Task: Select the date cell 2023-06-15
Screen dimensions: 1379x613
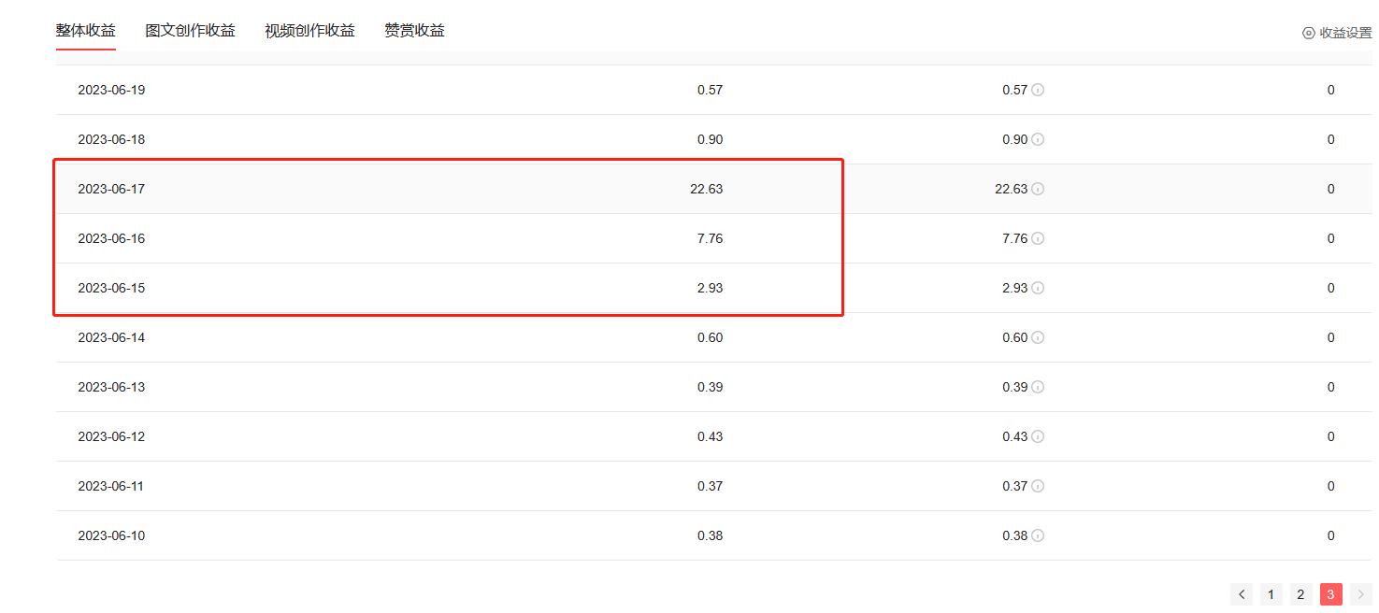Action: pos(111,288)
